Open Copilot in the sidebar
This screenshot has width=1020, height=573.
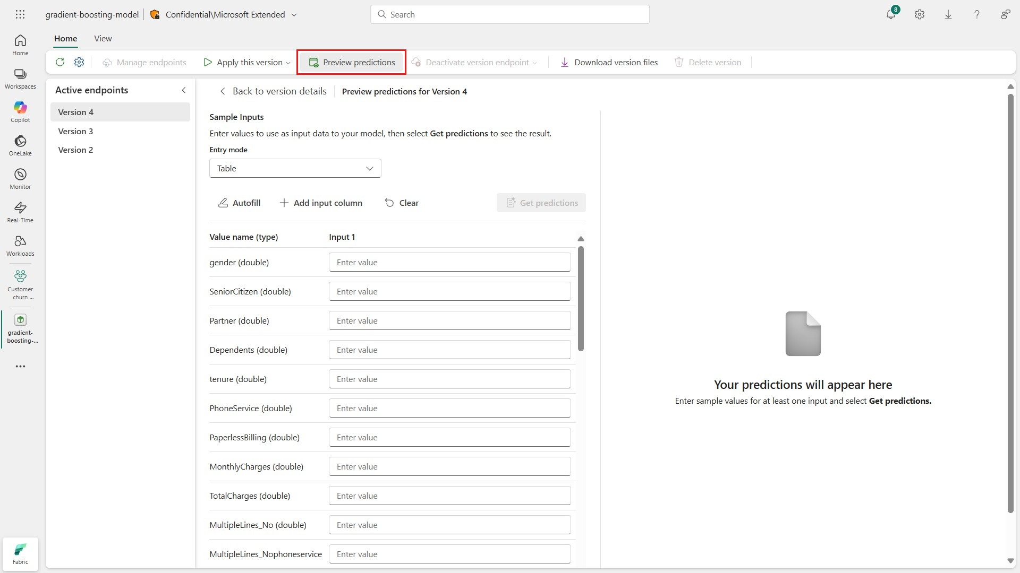click(x=20, y=111)
